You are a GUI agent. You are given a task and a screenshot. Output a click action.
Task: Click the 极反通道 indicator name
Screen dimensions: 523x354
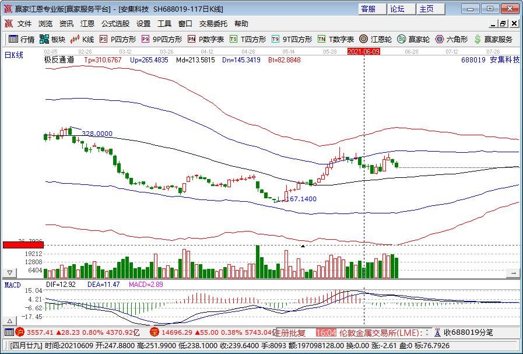tap(59, 60)
